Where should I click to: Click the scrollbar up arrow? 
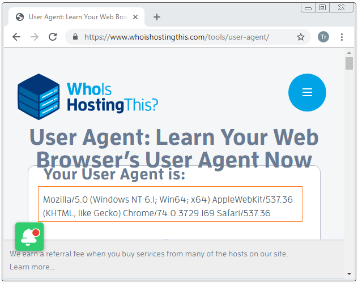coord(349,53)
